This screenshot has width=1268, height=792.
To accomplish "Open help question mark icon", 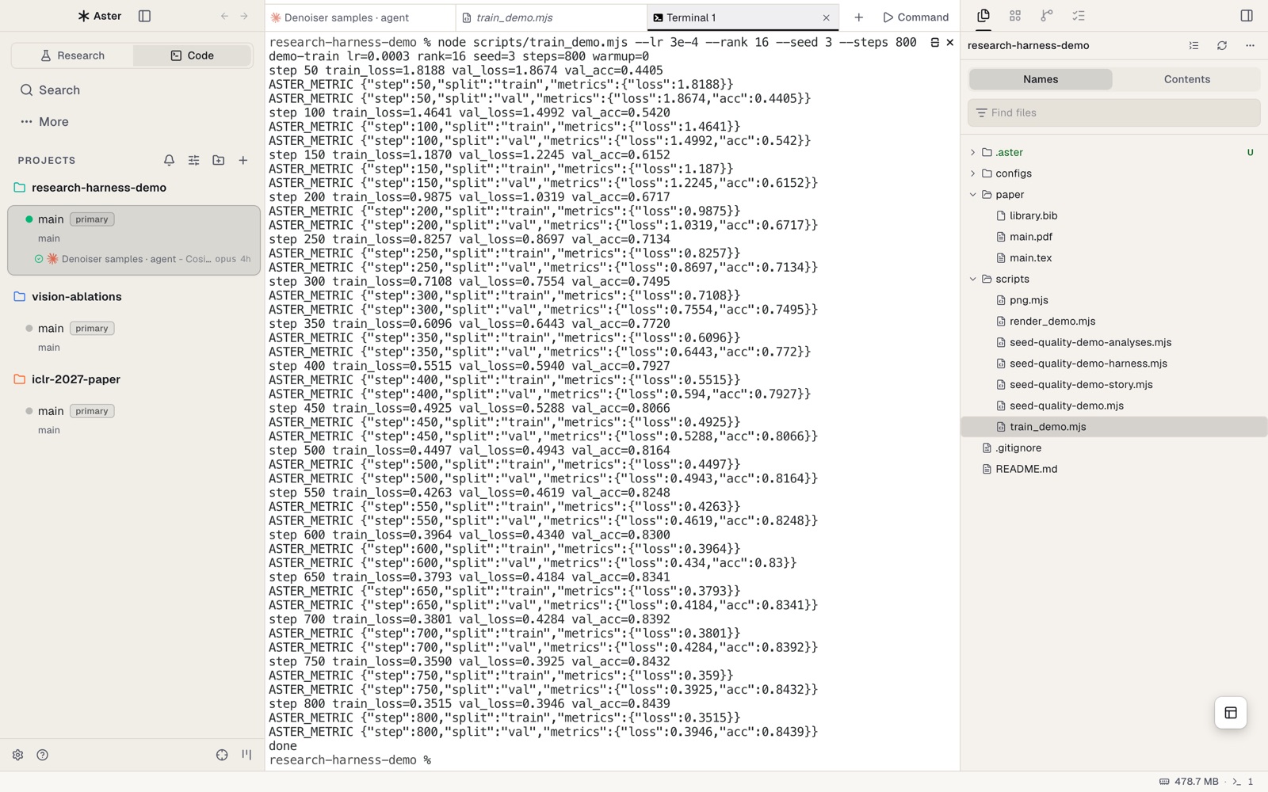I will click(43, 755).
